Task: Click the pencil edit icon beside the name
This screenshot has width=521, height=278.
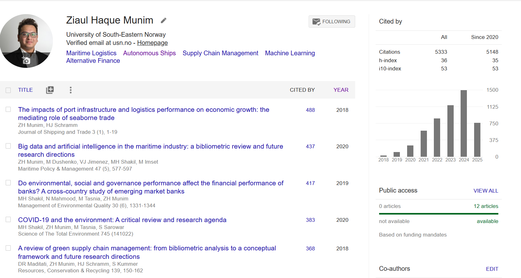Action: coord(163,21)
